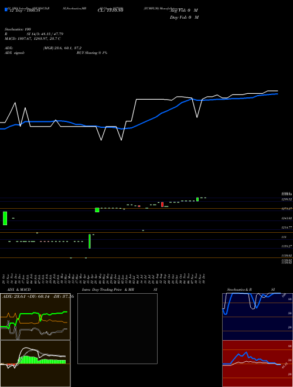Click the 'CL: 1310.50' close value

point(111,11)
